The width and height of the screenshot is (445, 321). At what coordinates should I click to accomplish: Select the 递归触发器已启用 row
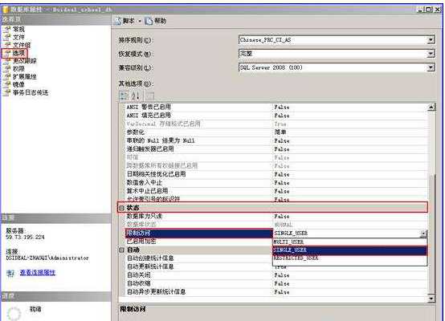click(x=276, y=149)
